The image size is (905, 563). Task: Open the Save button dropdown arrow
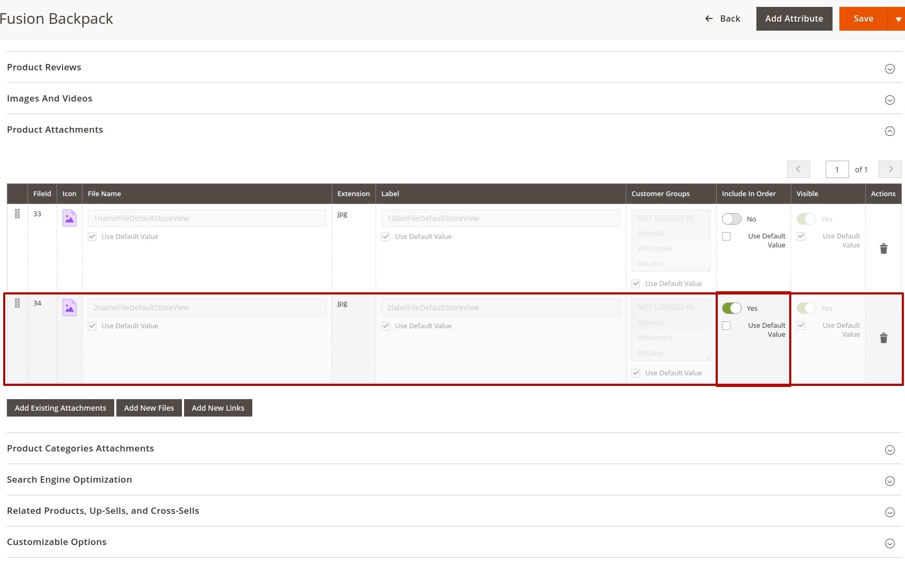pos(898,19)
